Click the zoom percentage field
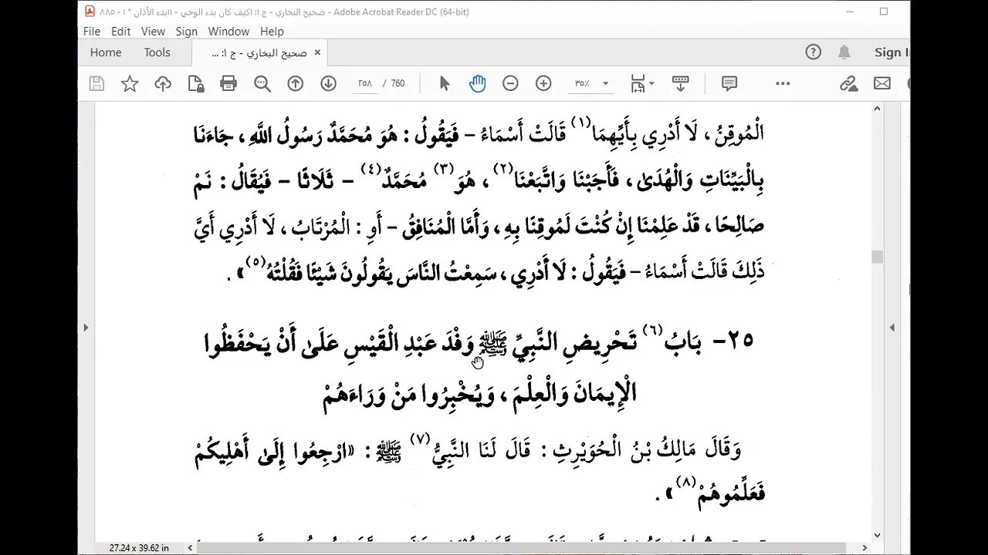The image size is (988, 555). [x=582, y=84]
